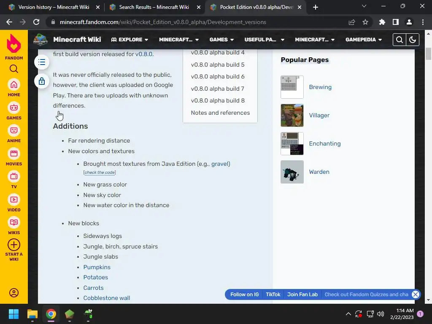Open the TV section icon
432x324 pixels.
tap(14, 176)
